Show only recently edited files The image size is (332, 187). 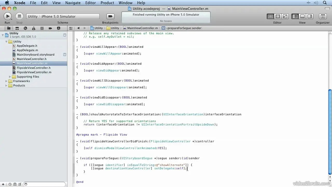point(10,184)
